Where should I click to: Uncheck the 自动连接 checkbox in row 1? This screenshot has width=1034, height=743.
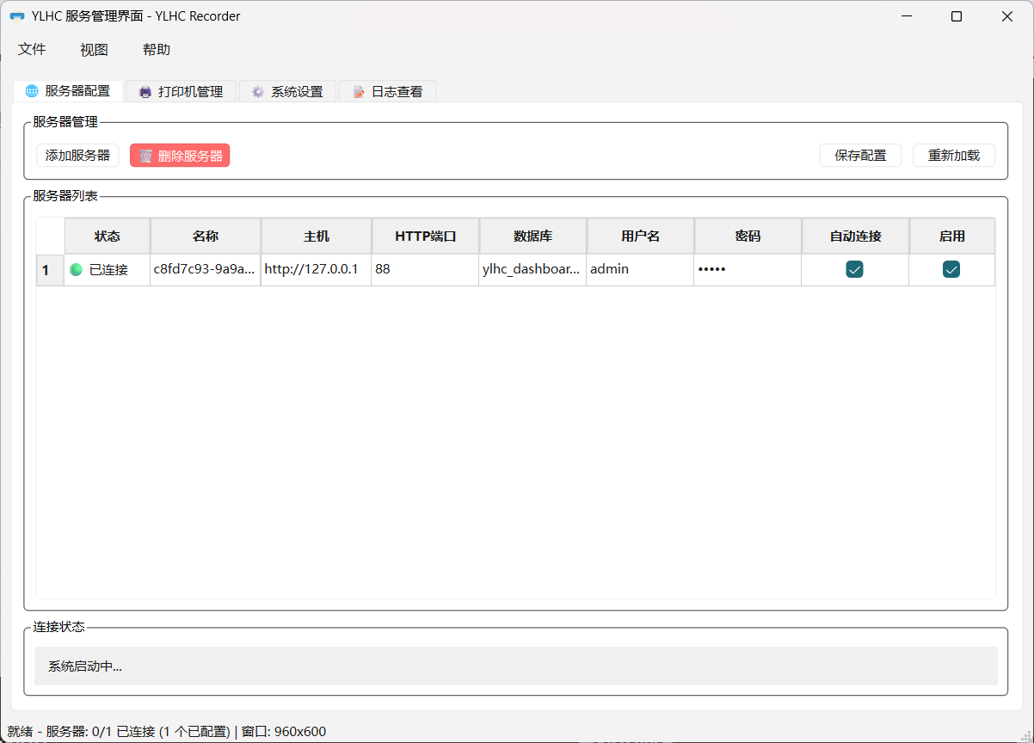point(854,269)
